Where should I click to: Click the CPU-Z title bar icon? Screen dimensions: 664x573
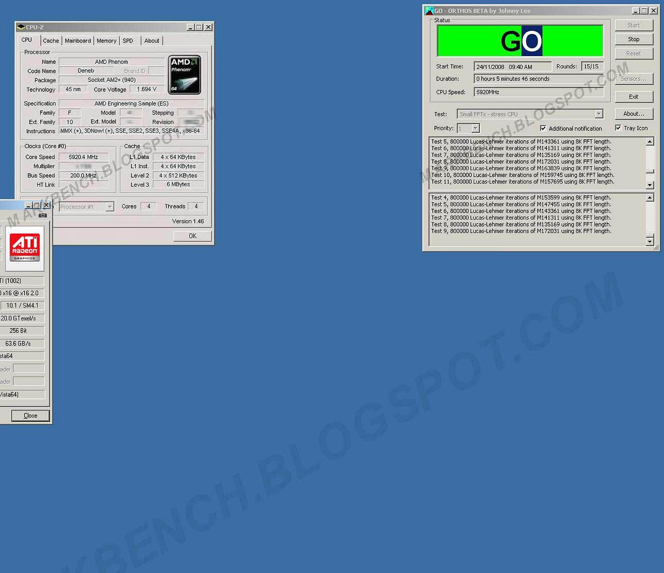point(21,27)
